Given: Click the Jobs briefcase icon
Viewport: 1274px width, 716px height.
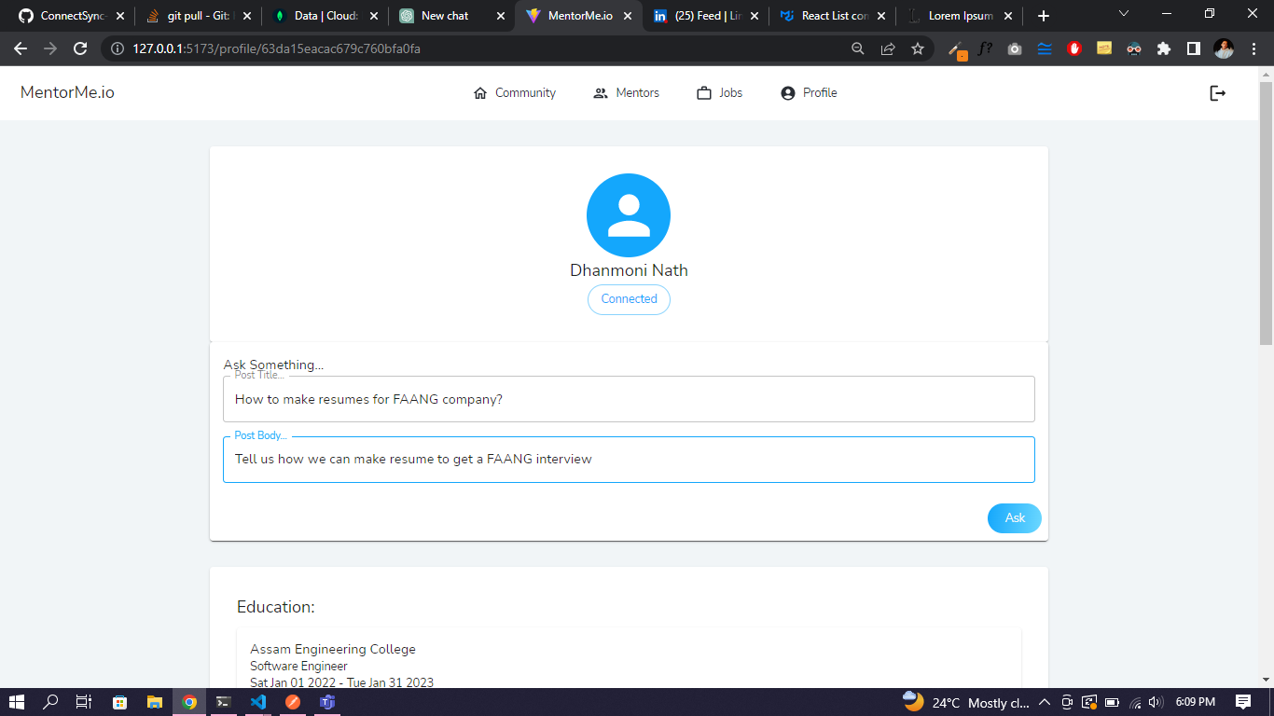Looking at the screenshot, I should 704,92.
